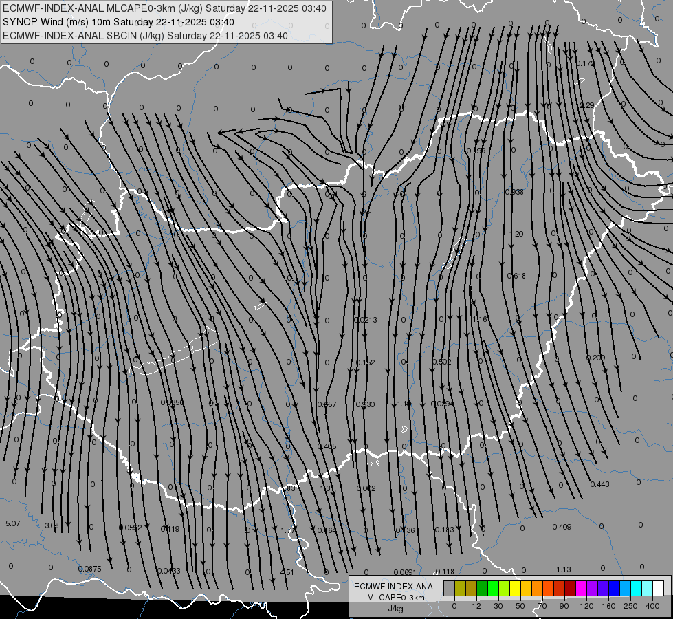This screenshot has width=673, height=619.
Task: Click the legend tick label 50
Action: pos(520,606)
